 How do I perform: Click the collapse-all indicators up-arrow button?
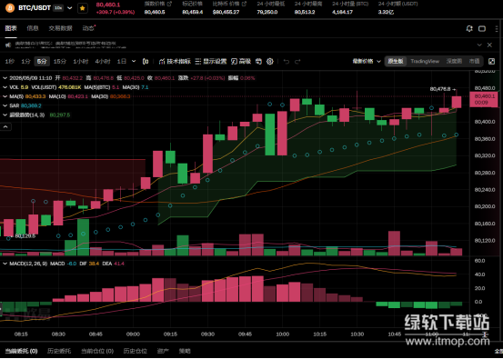[x=5, y=127]
